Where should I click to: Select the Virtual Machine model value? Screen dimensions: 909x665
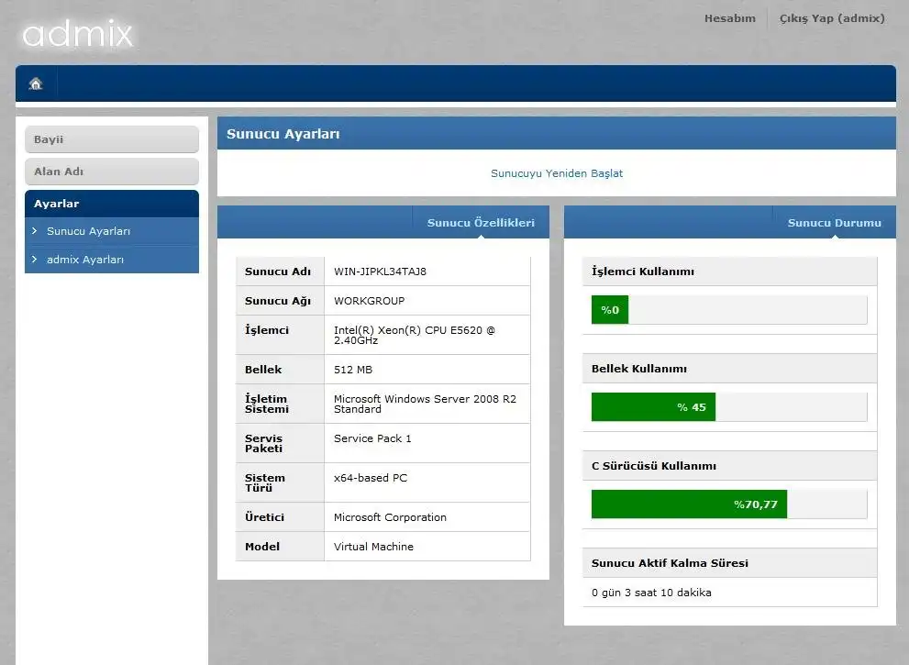coord(374,547)
